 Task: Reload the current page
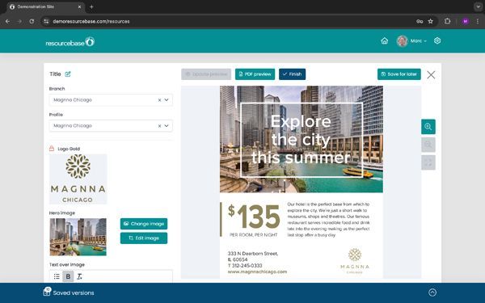tap(32, 21)
